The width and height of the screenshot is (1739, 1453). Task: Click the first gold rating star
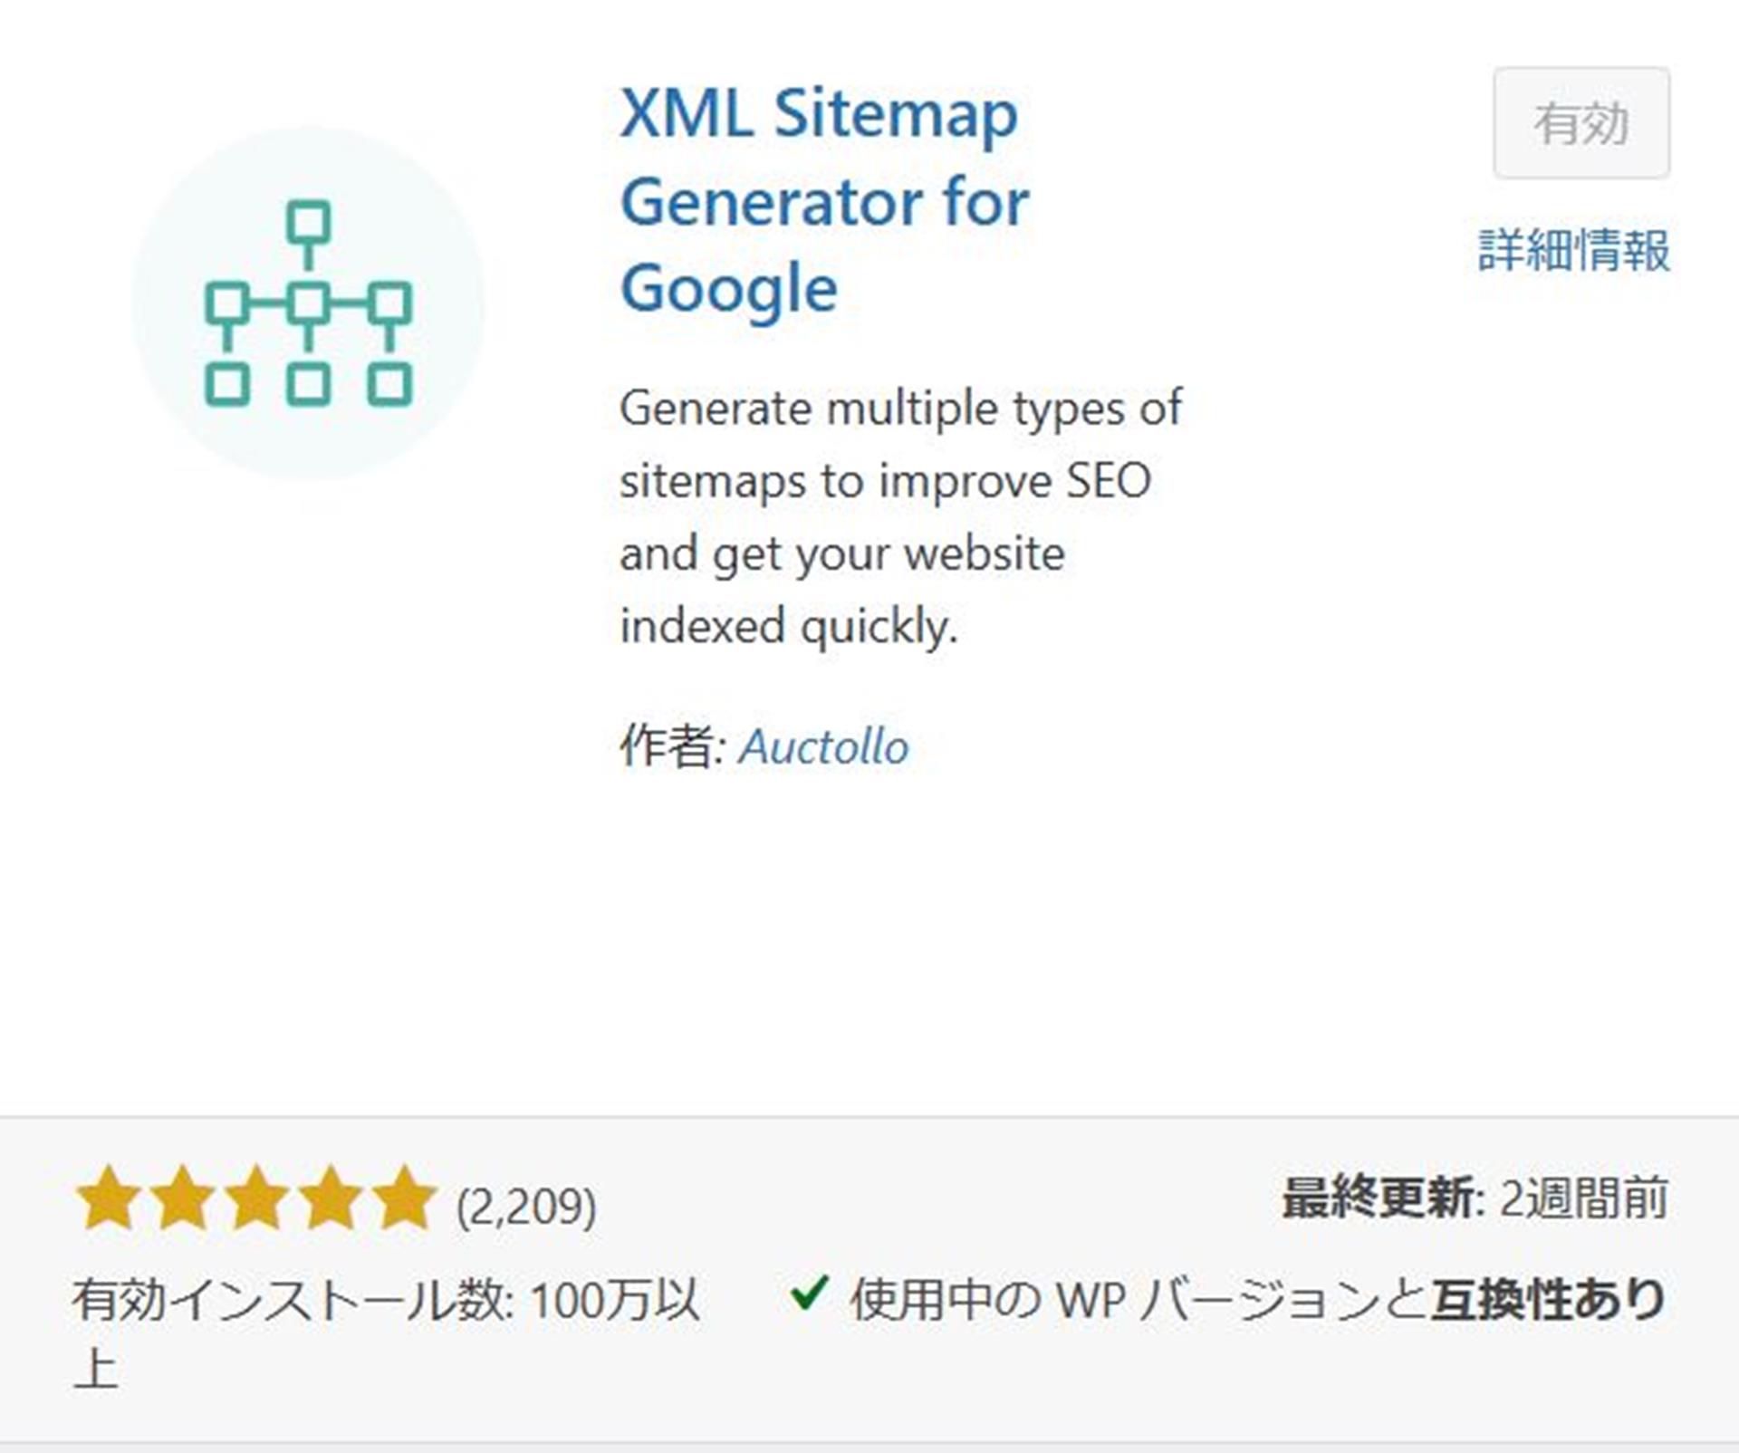click(109, 1199)
